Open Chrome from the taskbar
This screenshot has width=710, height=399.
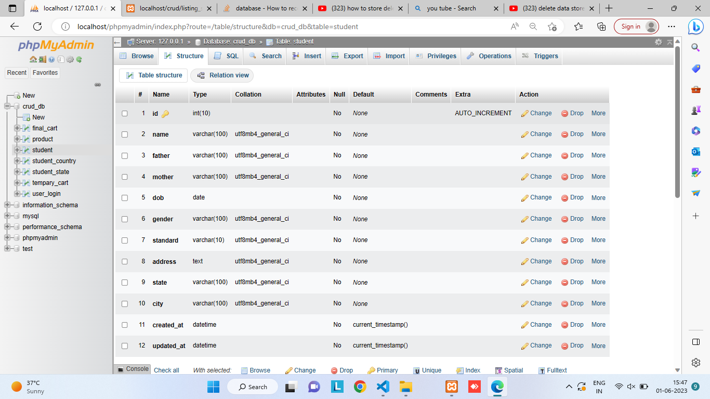point(360,387)
